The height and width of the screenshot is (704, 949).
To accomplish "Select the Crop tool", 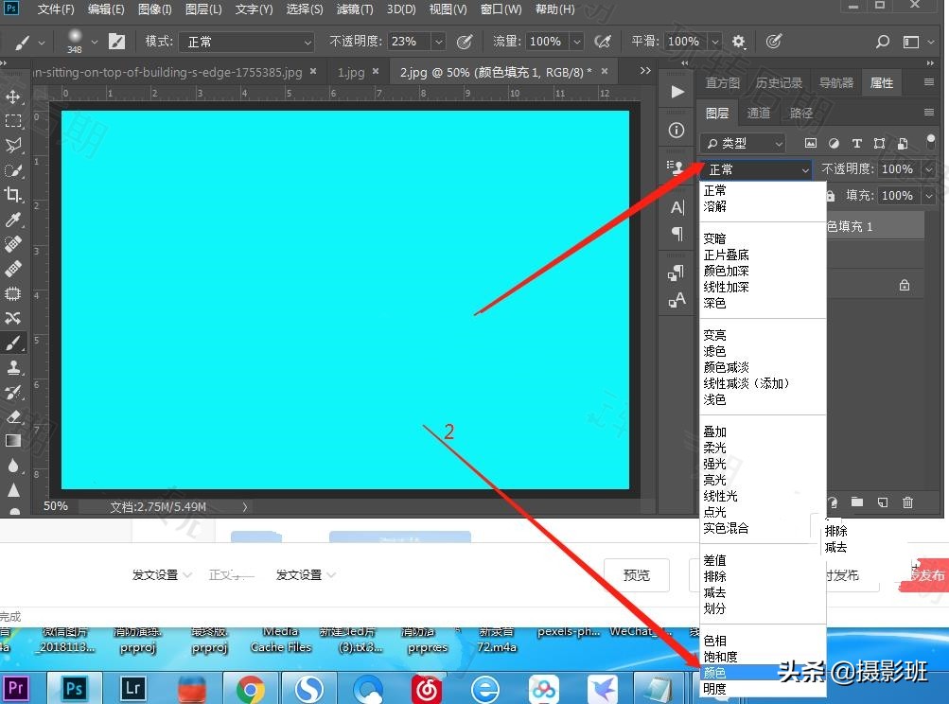I will pos(13,195).
